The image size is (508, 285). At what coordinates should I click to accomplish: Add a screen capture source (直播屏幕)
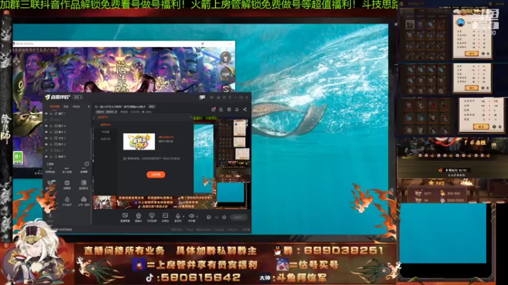tap(125, 217)
